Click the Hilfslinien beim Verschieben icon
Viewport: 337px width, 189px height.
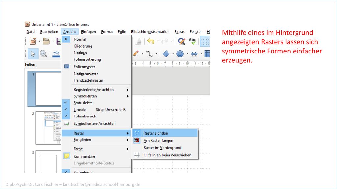coord(137,155)
